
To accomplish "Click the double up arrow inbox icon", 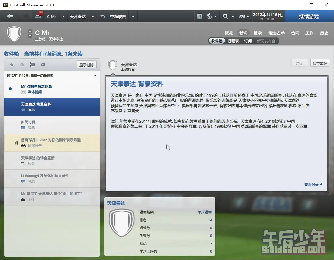I will (22, 65).
